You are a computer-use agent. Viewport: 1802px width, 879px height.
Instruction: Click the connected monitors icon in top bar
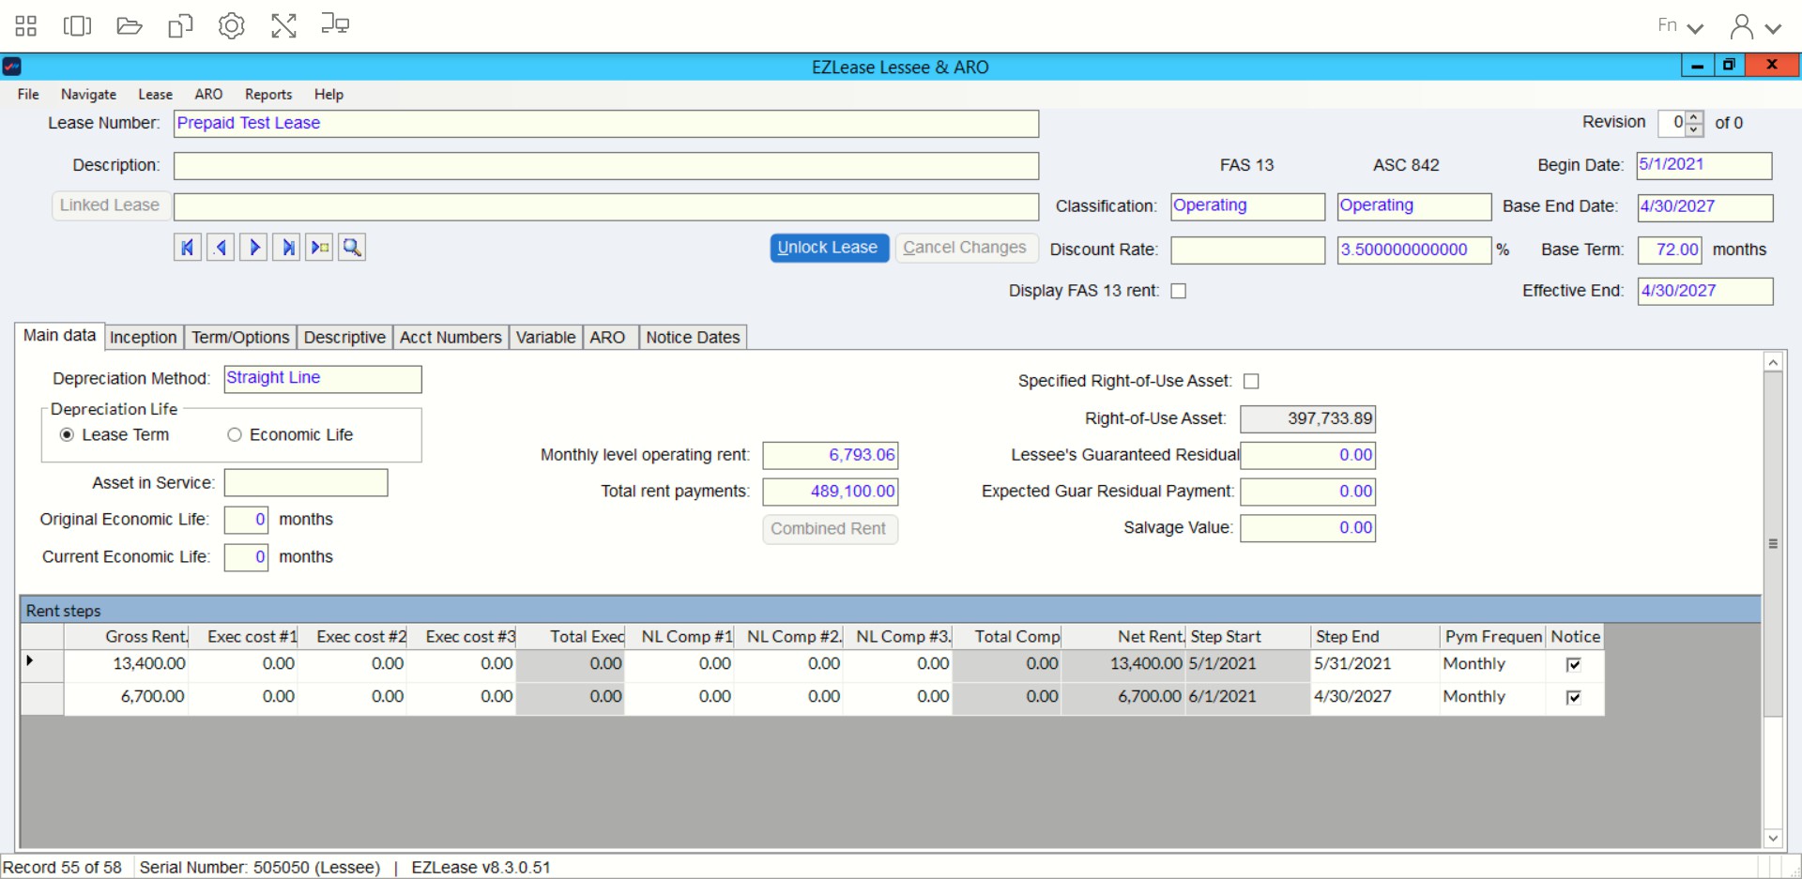click(x=335, y=24)
